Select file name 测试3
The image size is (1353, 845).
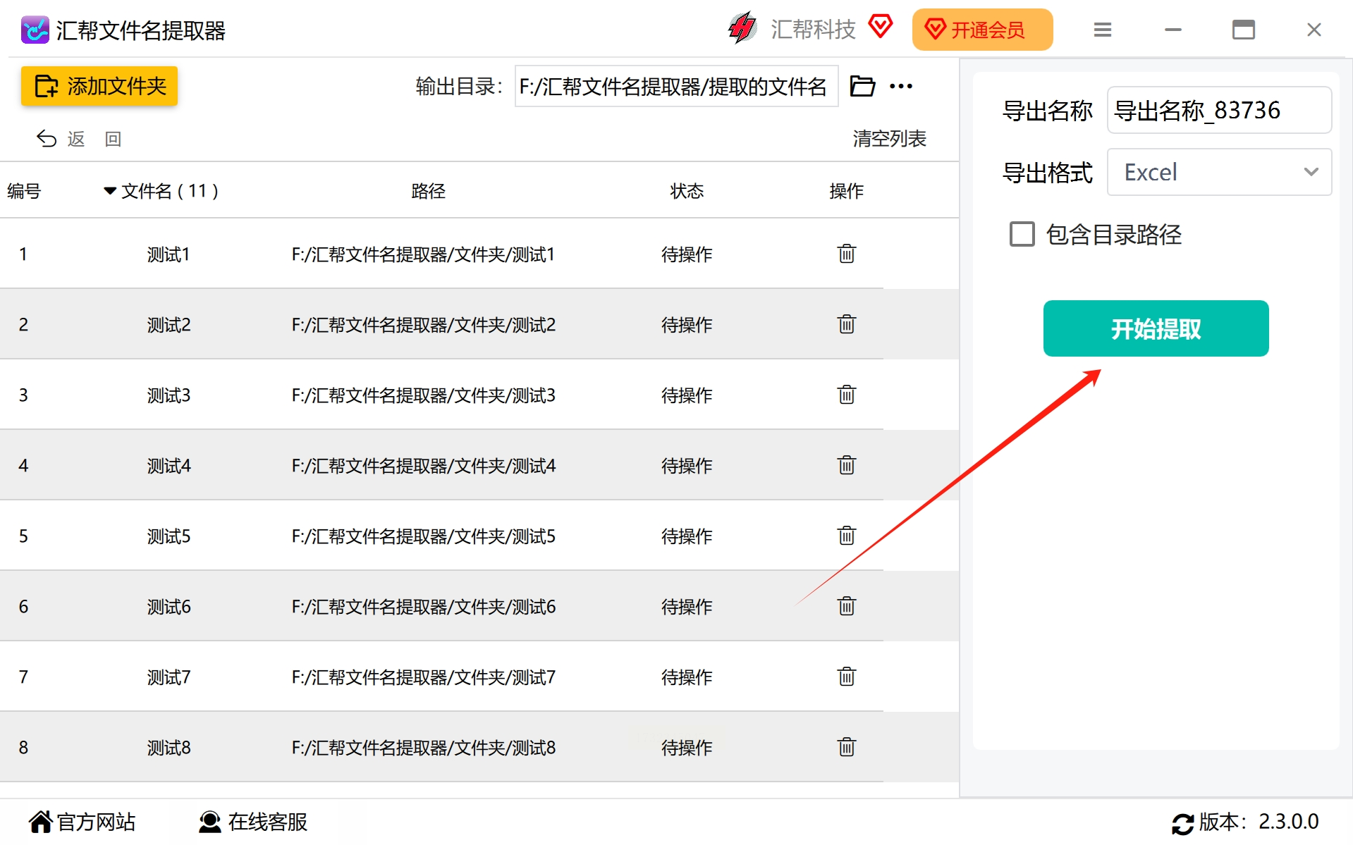(x=169, y=395)
